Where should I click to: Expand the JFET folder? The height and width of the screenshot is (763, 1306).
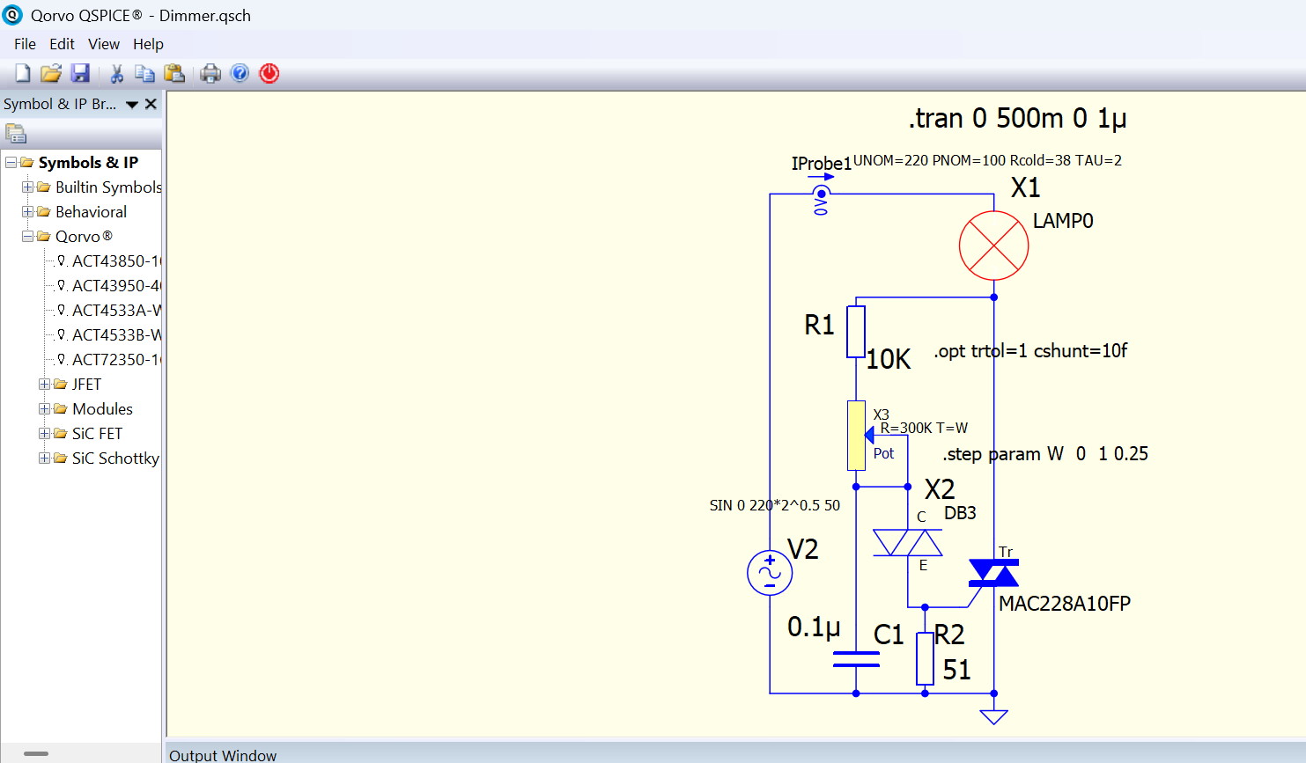(x=44, y=385)
